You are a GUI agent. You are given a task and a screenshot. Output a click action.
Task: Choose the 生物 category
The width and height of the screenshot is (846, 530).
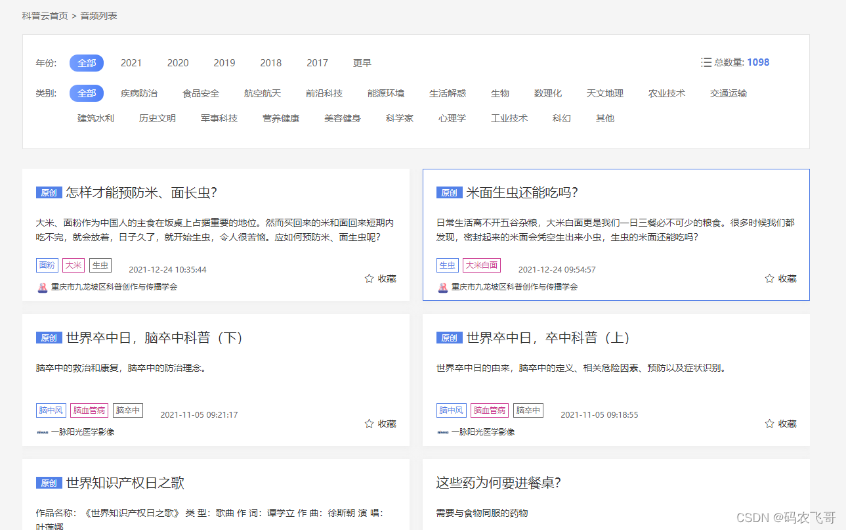(500, 93)
